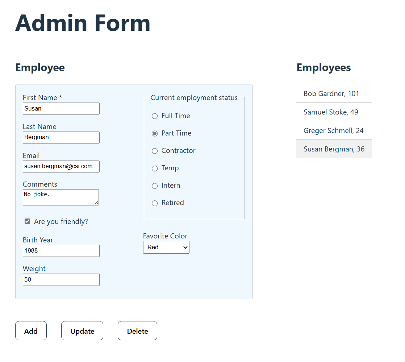Hit the Delete button
This screenshot has width=405, height=362.
coord(137,331)
